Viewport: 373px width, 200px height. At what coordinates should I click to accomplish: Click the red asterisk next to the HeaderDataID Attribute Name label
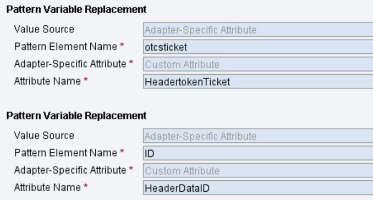[x=86, y=186]
